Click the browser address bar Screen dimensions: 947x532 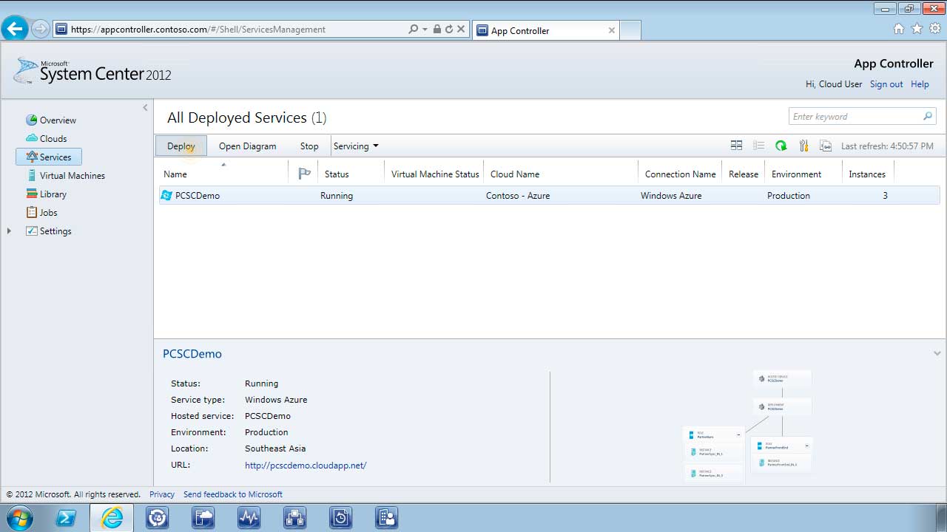pos(237,30)
